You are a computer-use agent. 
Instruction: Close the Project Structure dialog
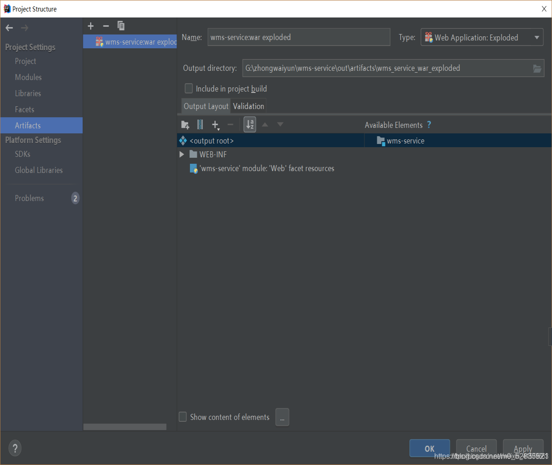pos(544,9)
